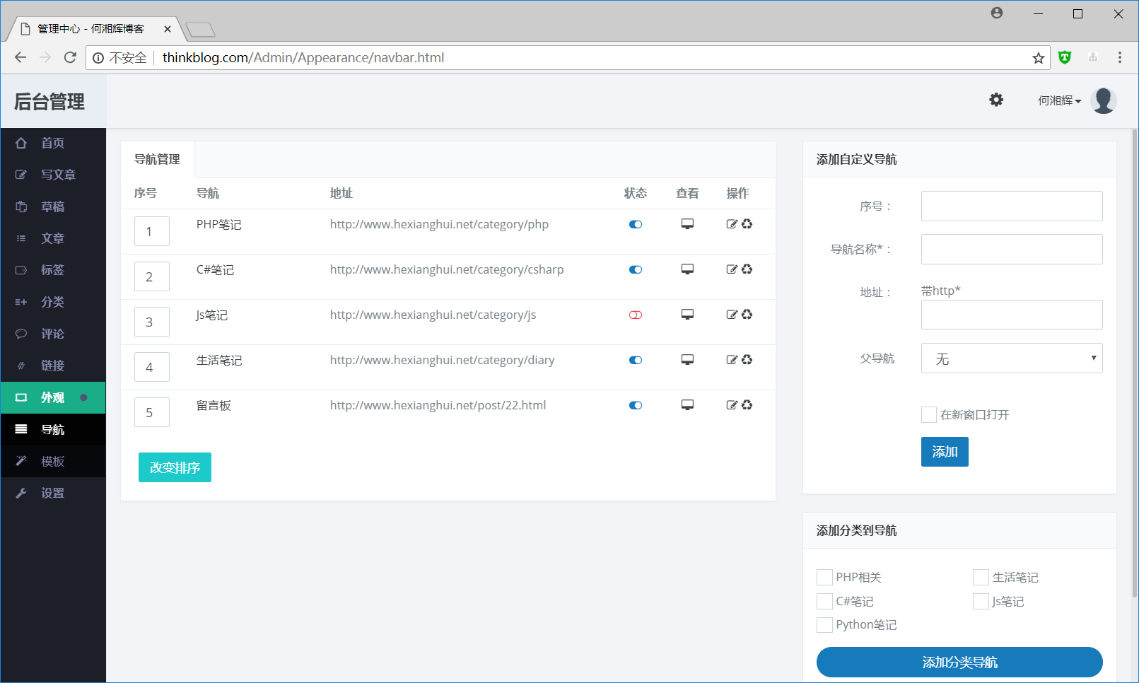Image resolution: width=1139 pixels, height=683 pixels.
Task: Click the edit icon for PHP笔记 row
Action: (732, 224)
